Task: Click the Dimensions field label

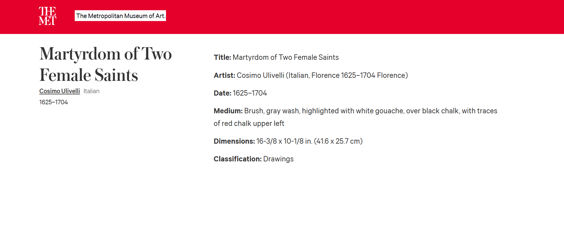Action: (234, 141)
